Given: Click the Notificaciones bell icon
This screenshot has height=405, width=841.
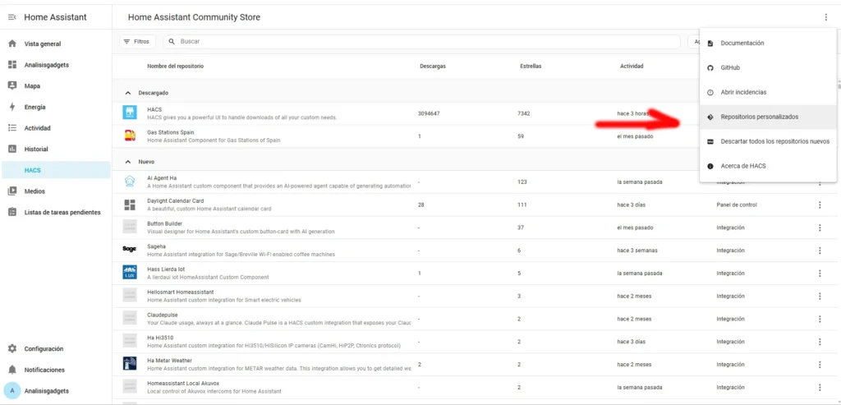Looking at the screenshot, I should click(x=12, y=370).
